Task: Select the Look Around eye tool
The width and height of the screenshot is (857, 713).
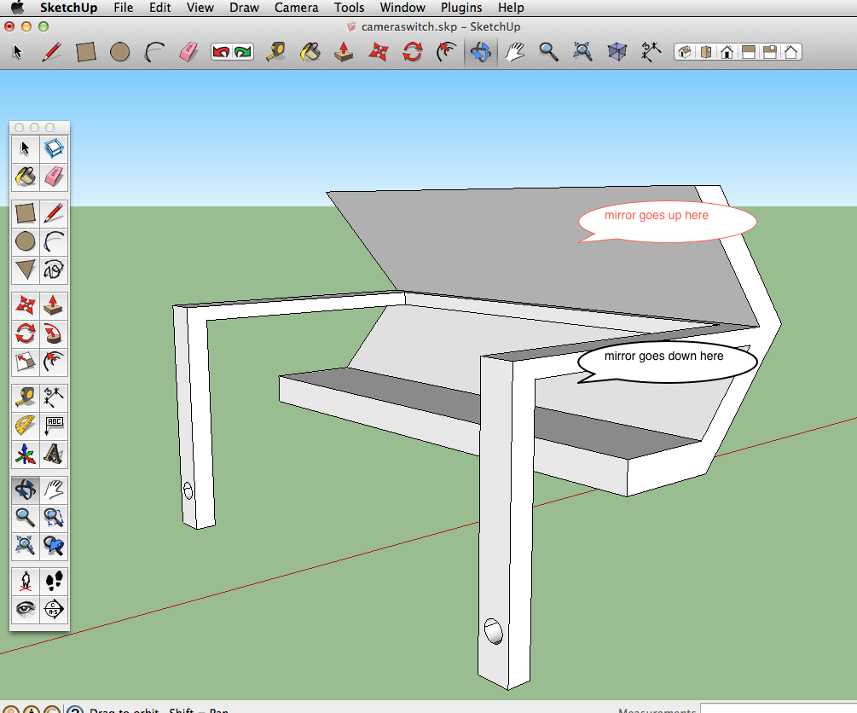Action: point(25,610)
